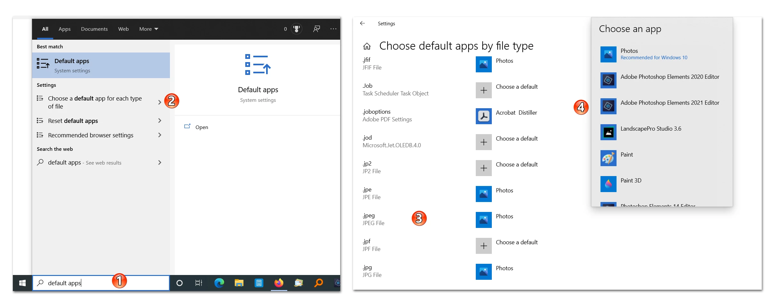Launch Microsoft Edge from the taskbar
This screenshot has width=781, height=307.
tap(219, 283)
